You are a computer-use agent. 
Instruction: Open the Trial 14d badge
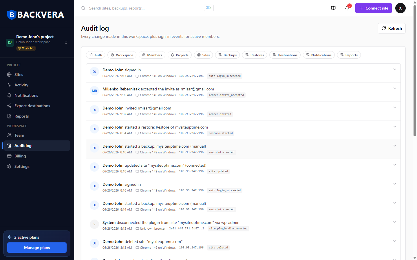pyautogui.click(x=26, y=49)
